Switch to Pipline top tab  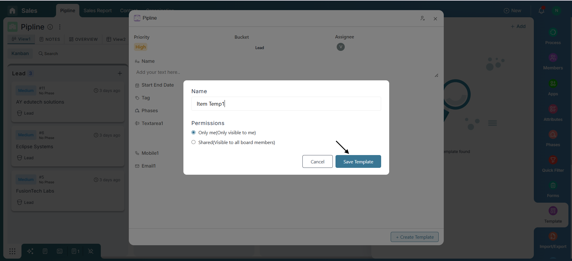click(68, 11)
